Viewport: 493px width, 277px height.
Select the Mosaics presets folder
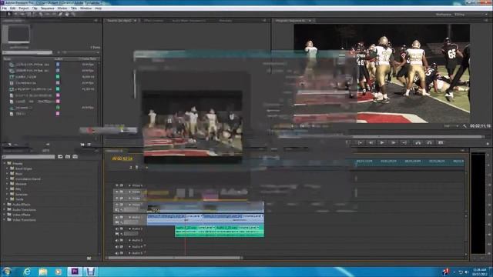click(21, 184)
